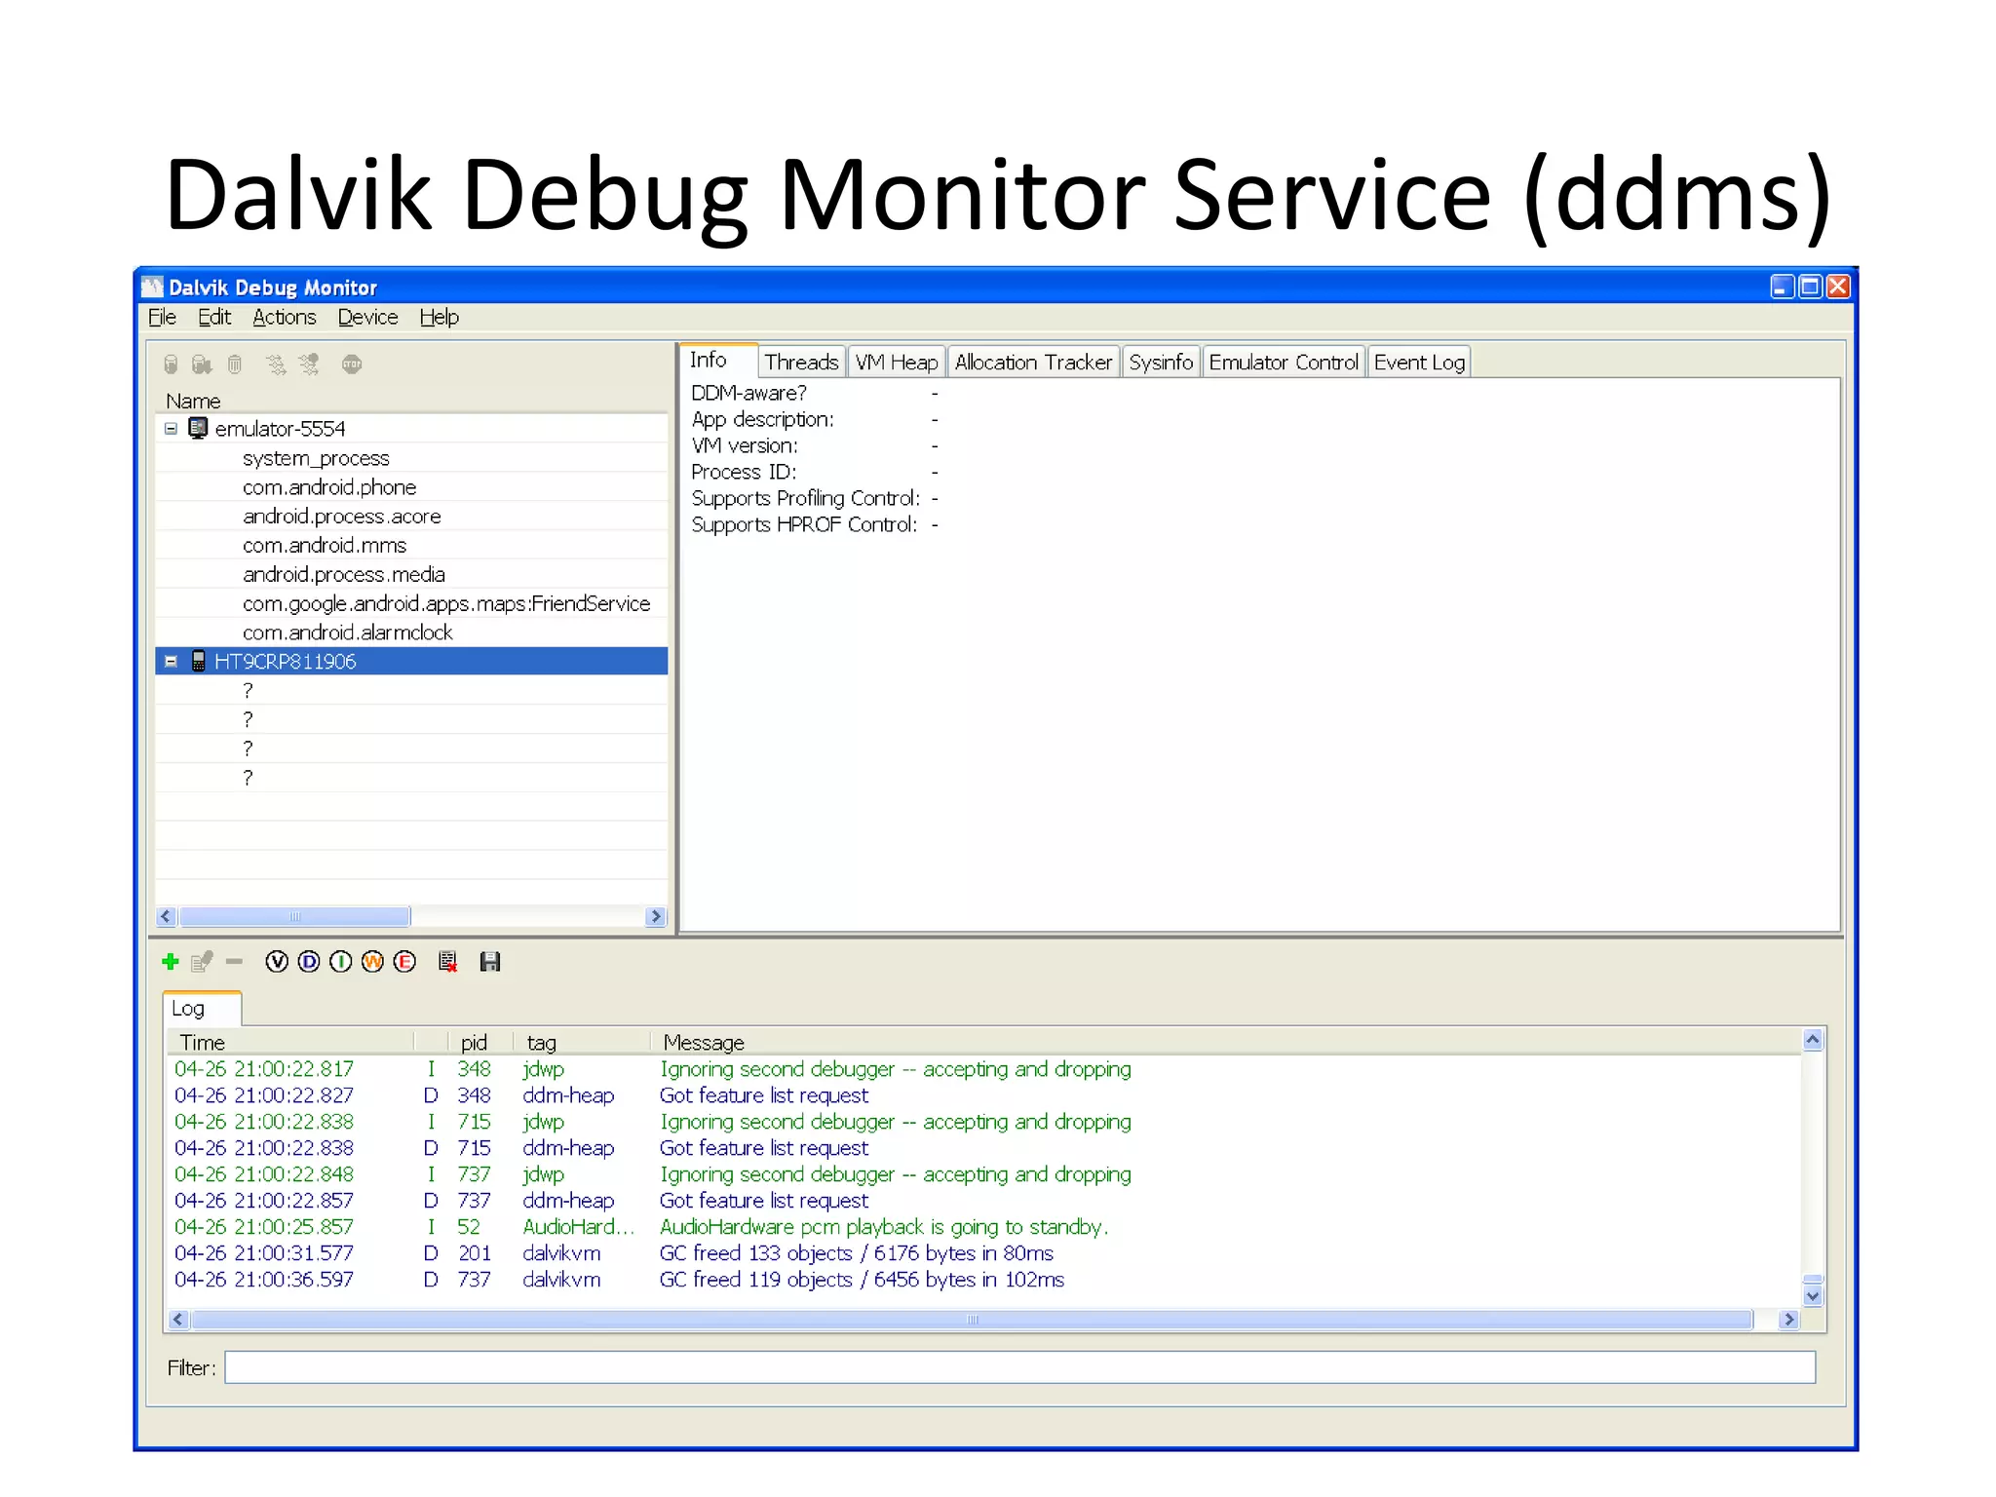1996x1497 pixels.
Task: Switch to the Emulator Control tab
Action: 1283,363
